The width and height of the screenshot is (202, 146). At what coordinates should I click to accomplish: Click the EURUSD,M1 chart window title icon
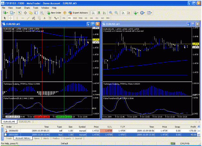pos(104,24)
